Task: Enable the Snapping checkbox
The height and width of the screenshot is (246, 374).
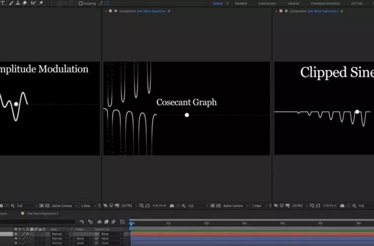Action: pos(81,3)
